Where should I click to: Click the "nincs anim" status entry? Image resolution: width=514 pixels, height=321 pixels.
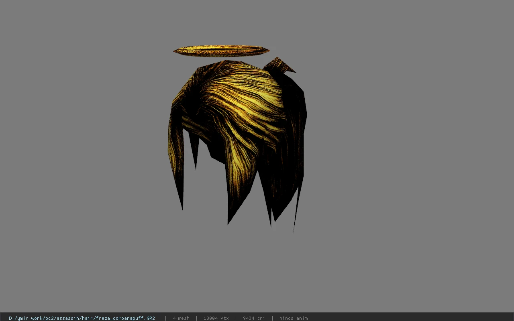tap(294, 318)
